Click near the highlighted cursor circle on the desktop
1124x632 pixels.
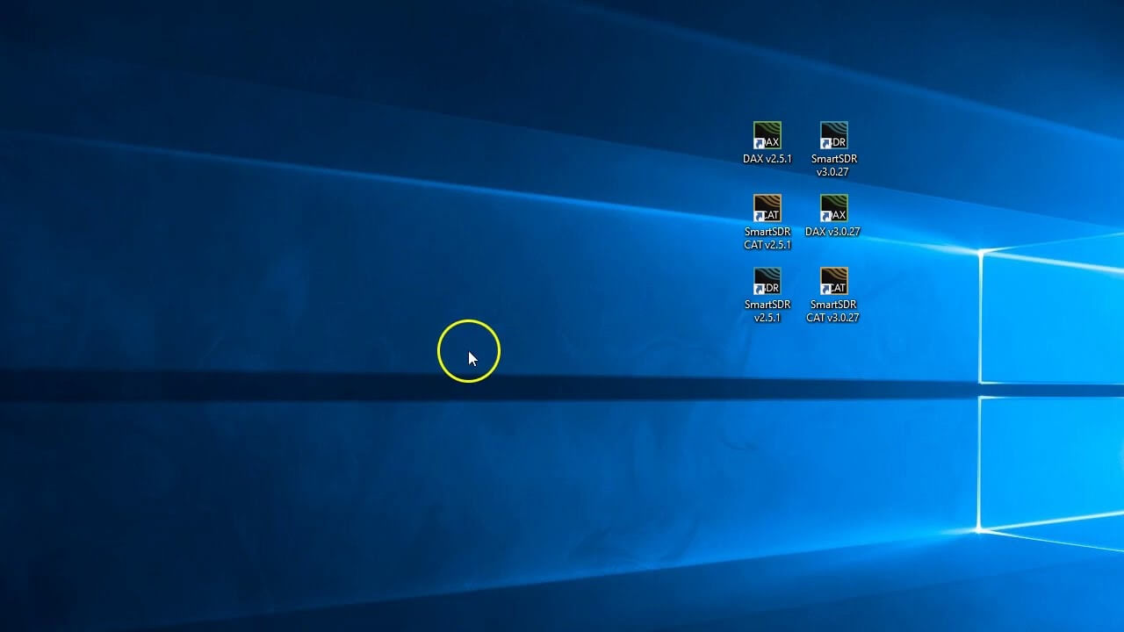tap(469, 351)
